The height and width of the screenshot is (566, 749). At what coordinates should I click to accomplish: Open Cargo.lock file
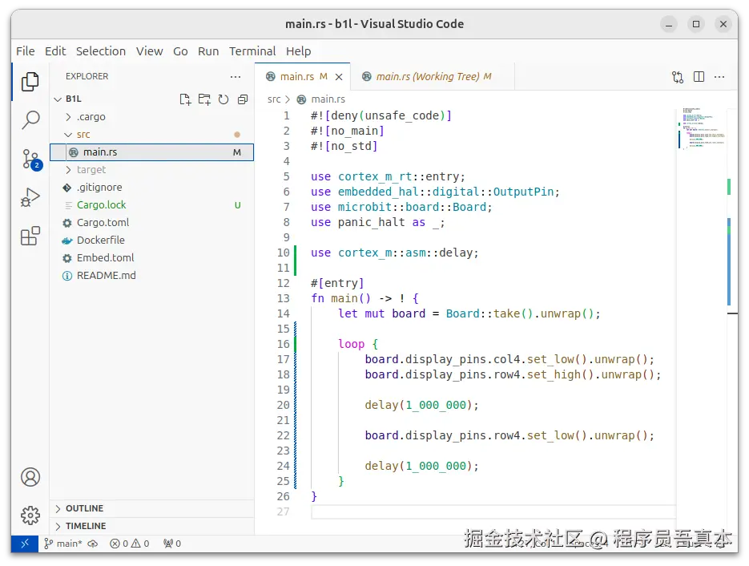pyautogui.click(x=152, y=205)
